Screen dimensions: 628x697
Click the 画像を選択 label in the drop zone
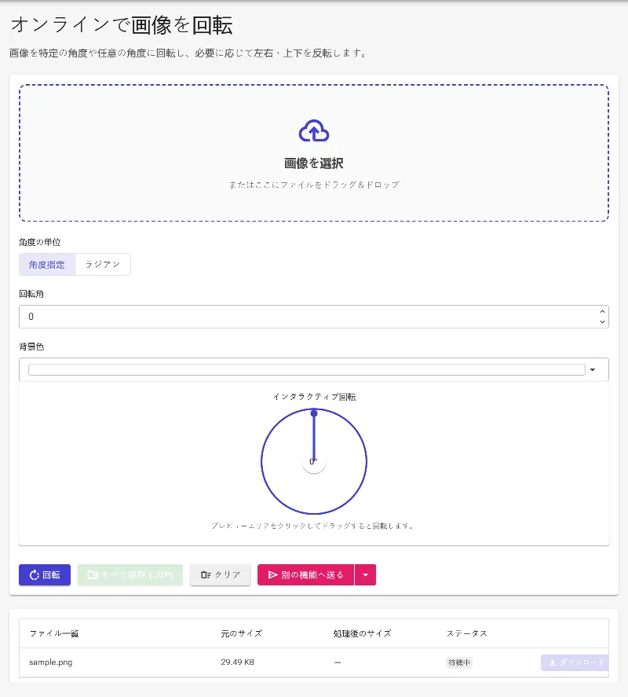tap(313, 163)
